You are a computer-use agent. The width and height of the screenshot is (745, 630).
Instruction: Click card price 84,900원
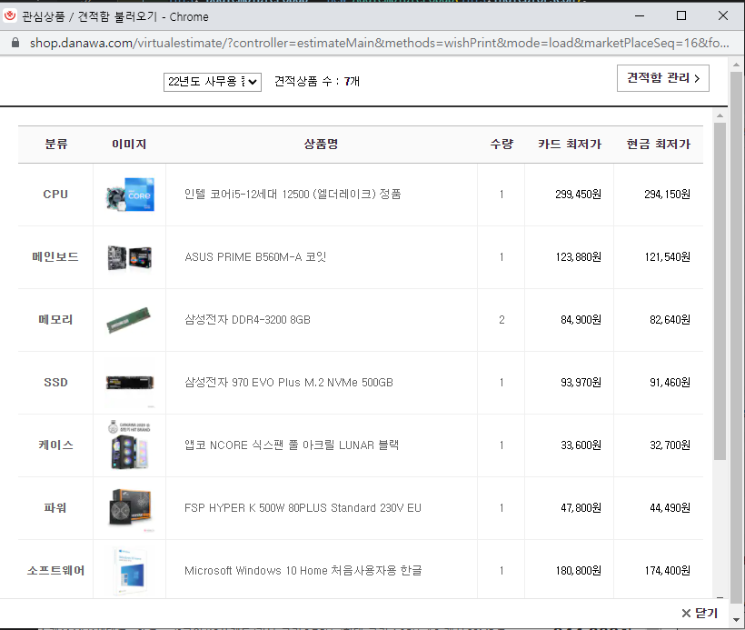[581, 319]
